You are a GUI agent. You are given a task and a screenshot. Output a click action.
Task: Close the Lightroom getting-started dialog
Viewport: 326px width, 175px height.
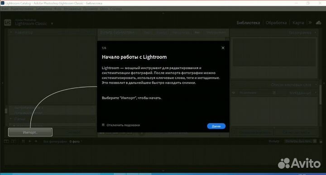223,48
